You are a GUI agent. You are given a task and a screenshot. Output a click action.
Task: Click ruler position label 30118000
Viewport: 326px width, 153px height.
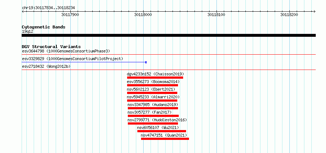tap(143, 15)
